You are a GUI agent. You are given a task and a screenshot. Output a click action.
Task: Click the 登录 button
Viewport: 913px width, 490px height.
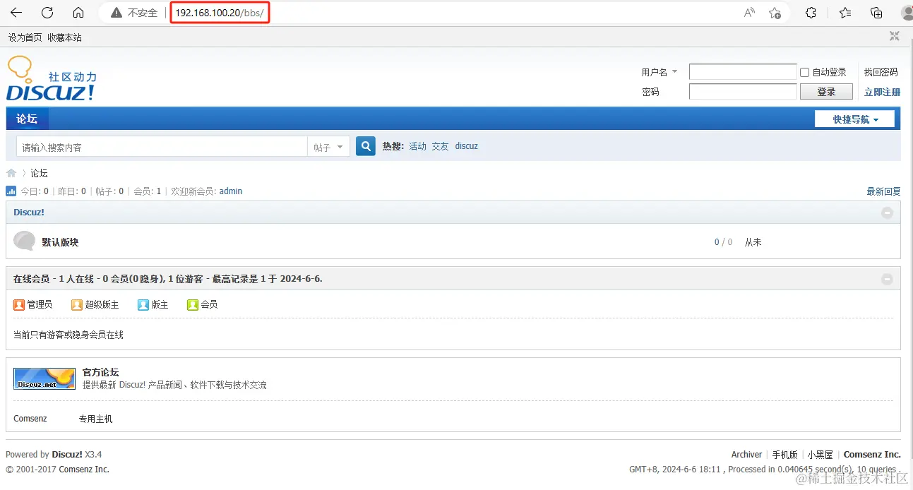pos(826,92)
